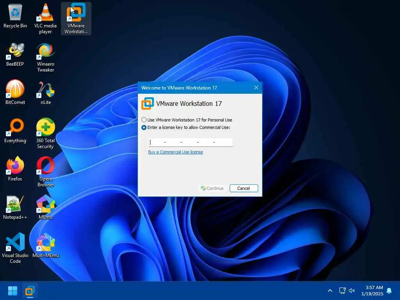Click the muted volume tray icon
Screen dimensions: 400x300
(x=352, y=291)
